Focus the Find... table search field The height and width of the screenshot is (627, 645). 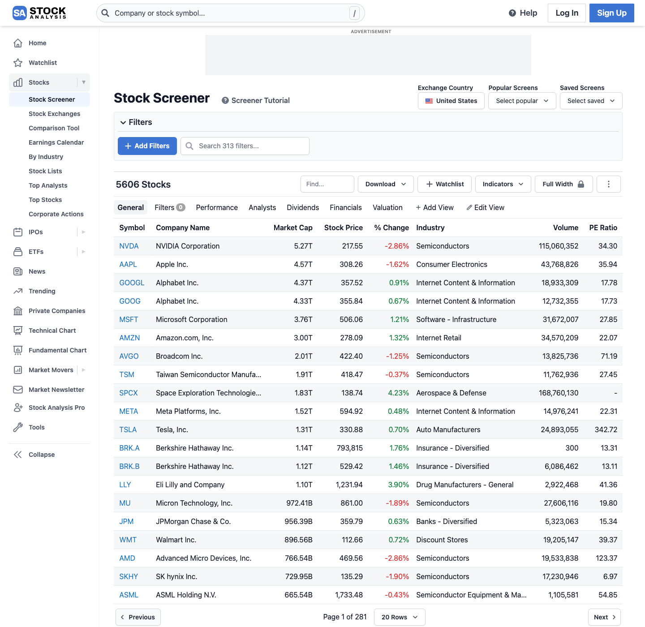pos(327,184)
